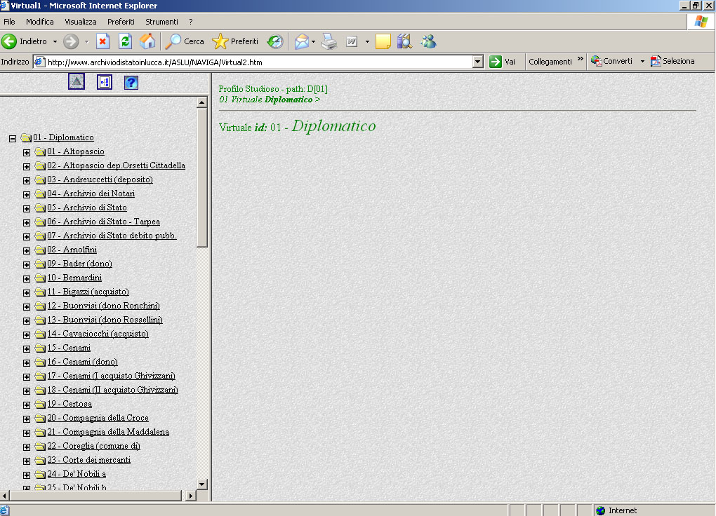Open the Visualizza menu
716x516 pixels.
(x=80, y=22)
